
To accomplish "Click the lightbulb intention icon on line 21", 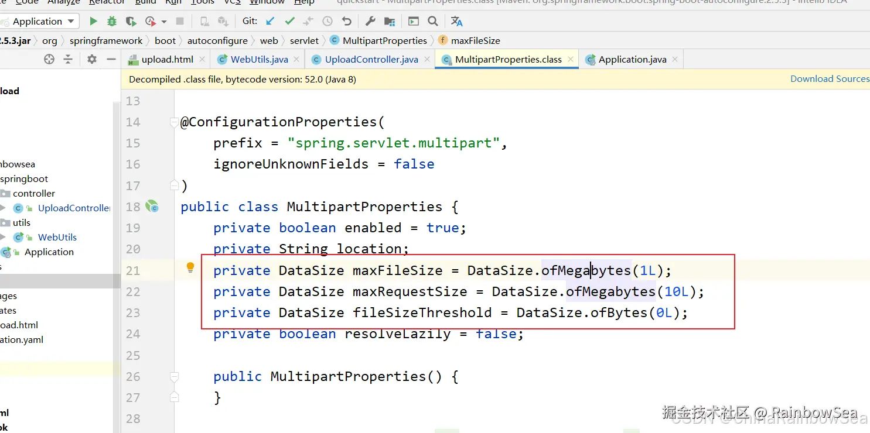I will tap(190, 267).
